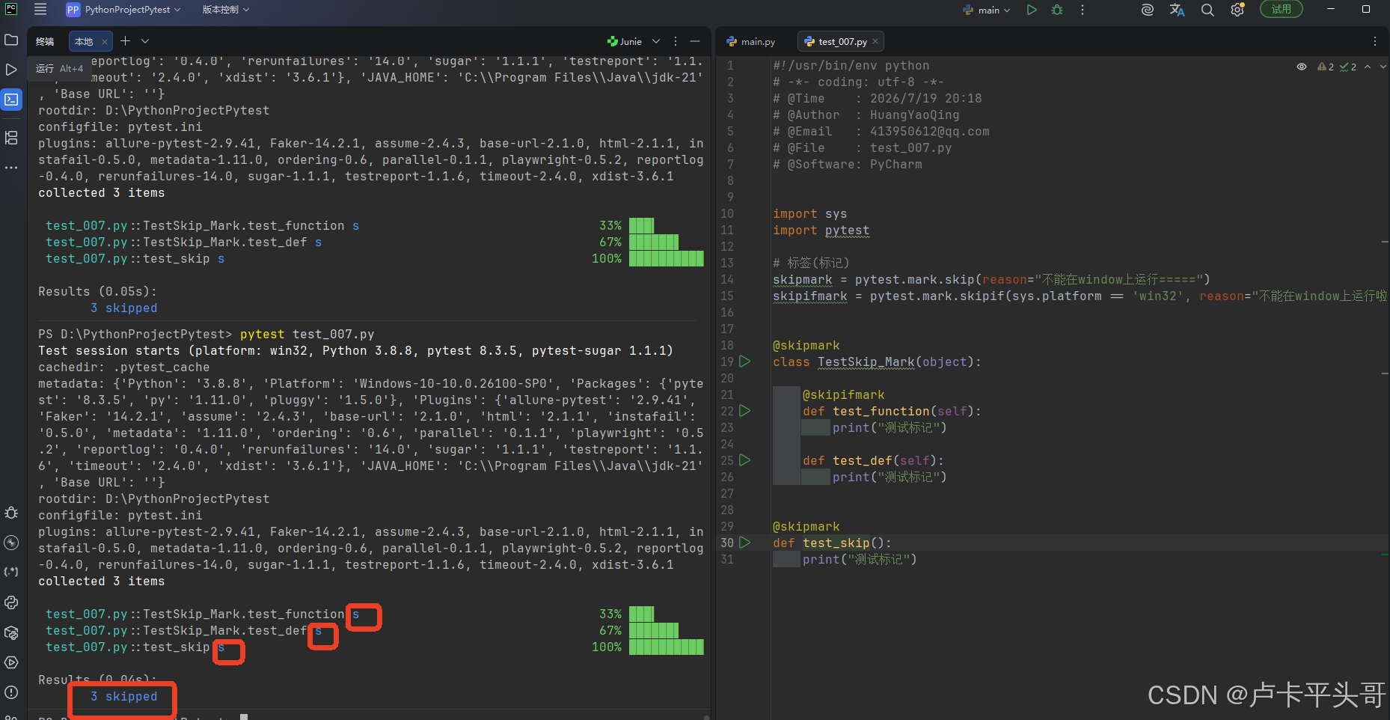Open the Python Console icon in sidebar
1390x720 pixels.
click(11, 602)
